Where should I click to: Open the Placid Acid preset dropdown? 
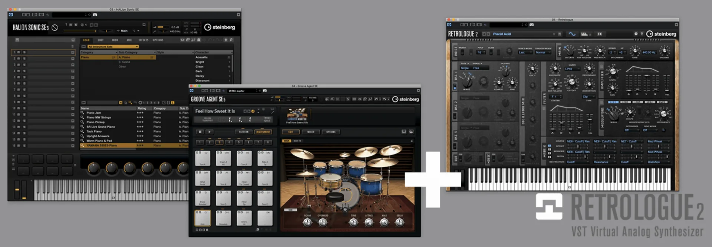[524, 34]
